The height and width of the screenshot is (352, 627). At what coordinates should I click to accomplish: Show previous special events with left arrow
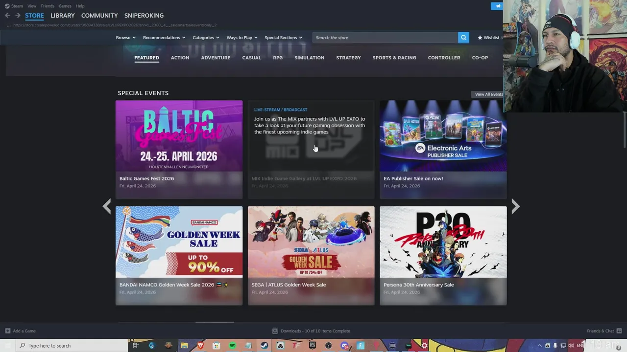pos(107,206)
